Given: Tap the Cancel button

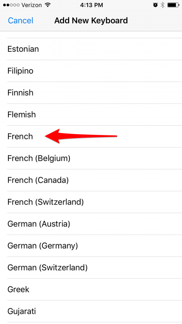Looking at the screenshot, I should 20,21.
